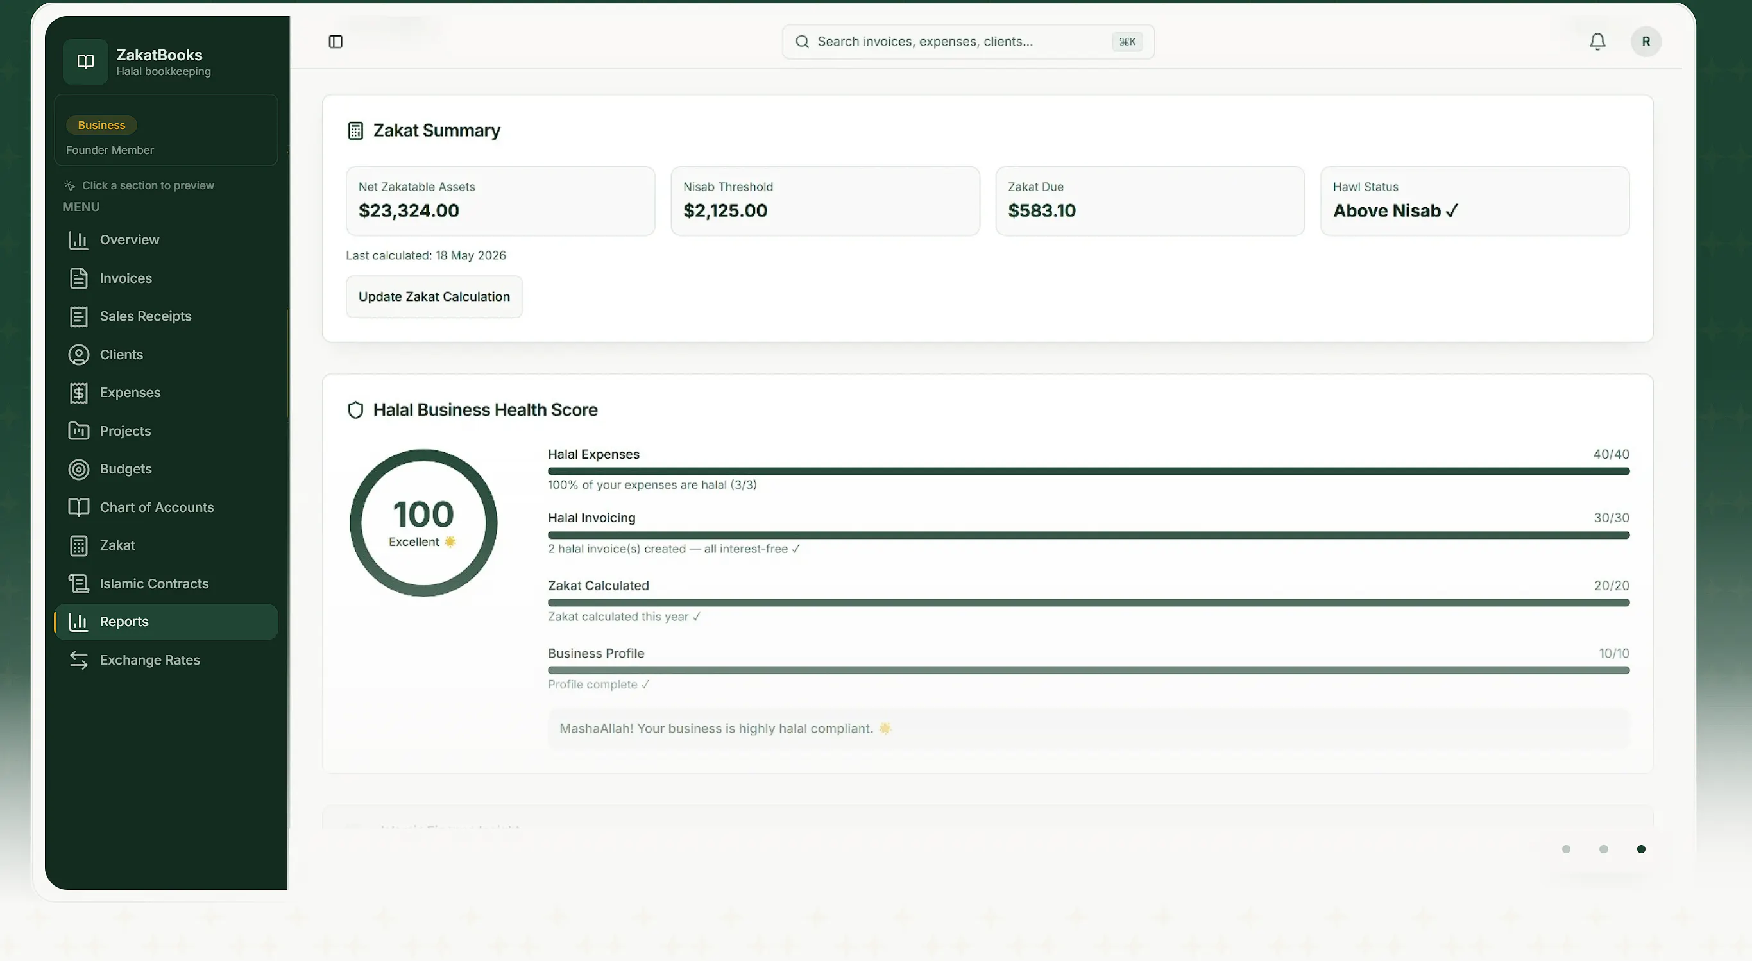
Task: Click the Hawl Status Above Nisab card
Action: pyautogui.click(x=1474, y=201)
